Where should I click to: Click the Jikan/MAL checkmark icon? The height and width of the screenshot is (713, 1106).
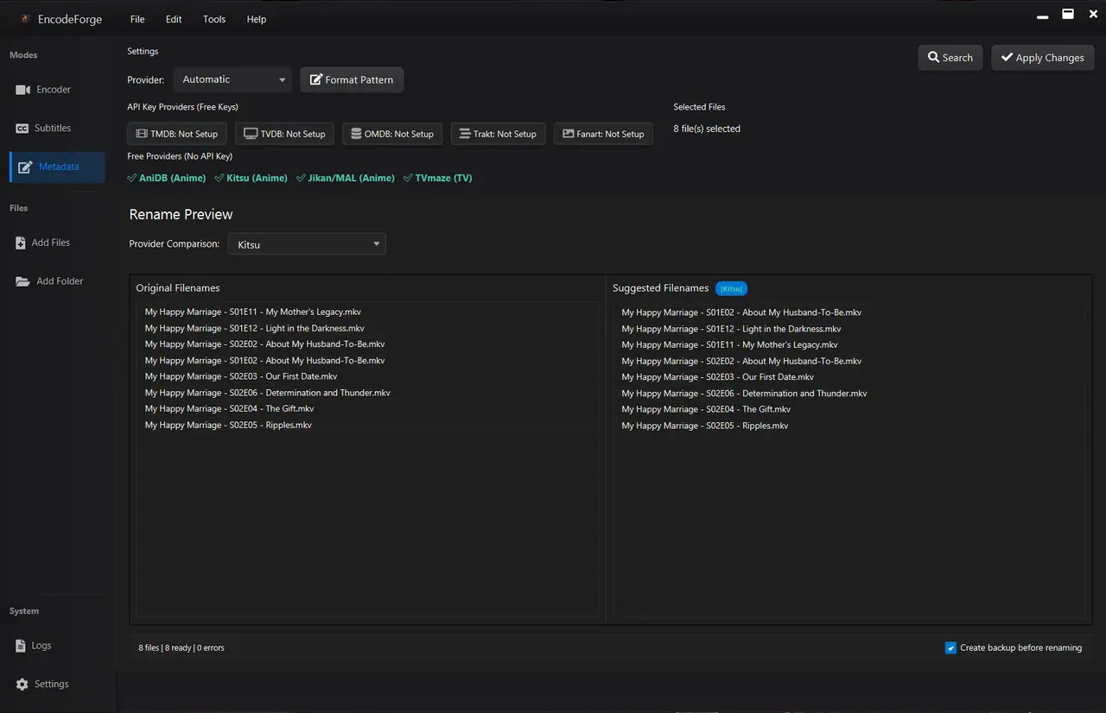301,178
